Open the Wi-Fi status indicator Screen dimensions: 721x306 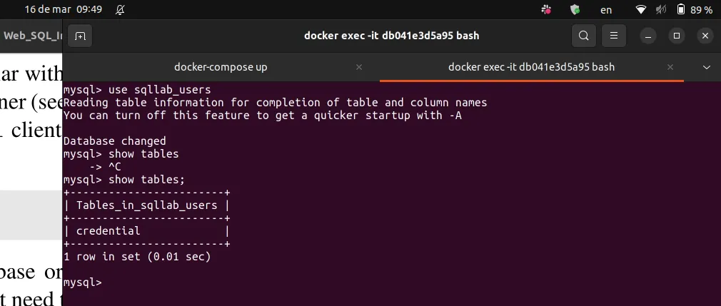point(642,10)
